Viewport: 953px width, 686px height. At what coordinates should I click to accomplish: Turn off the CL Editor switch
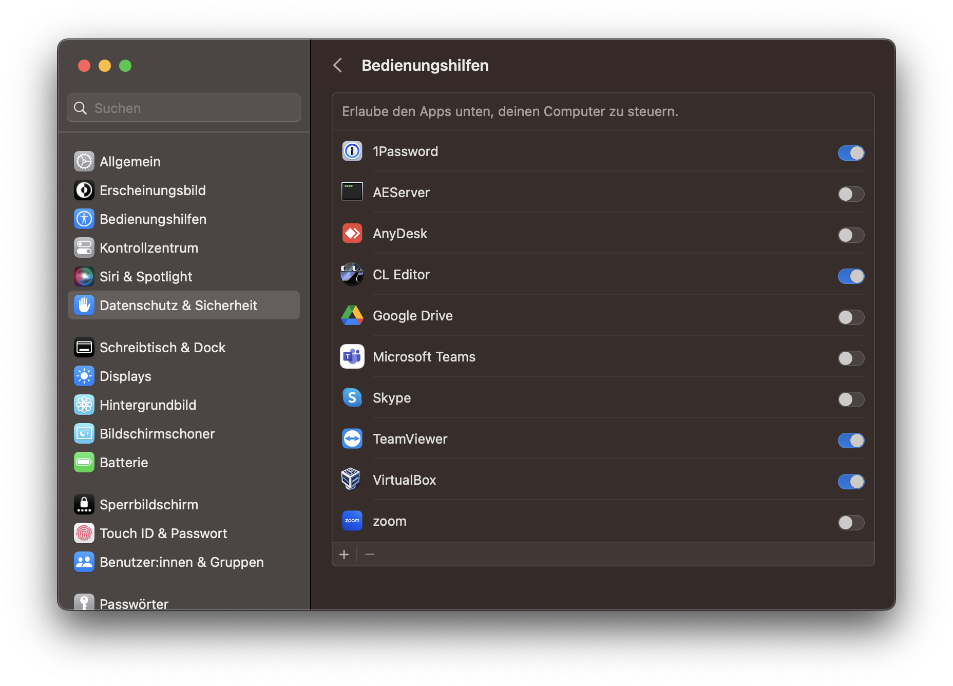851,276
